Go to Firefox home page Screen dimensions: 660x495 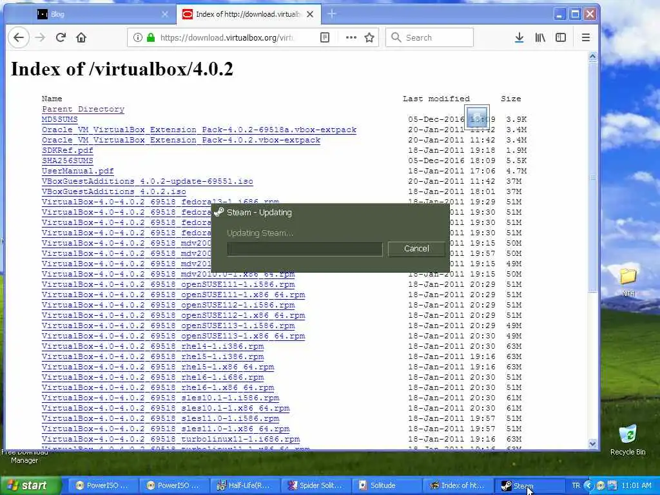tap(81, 37)
